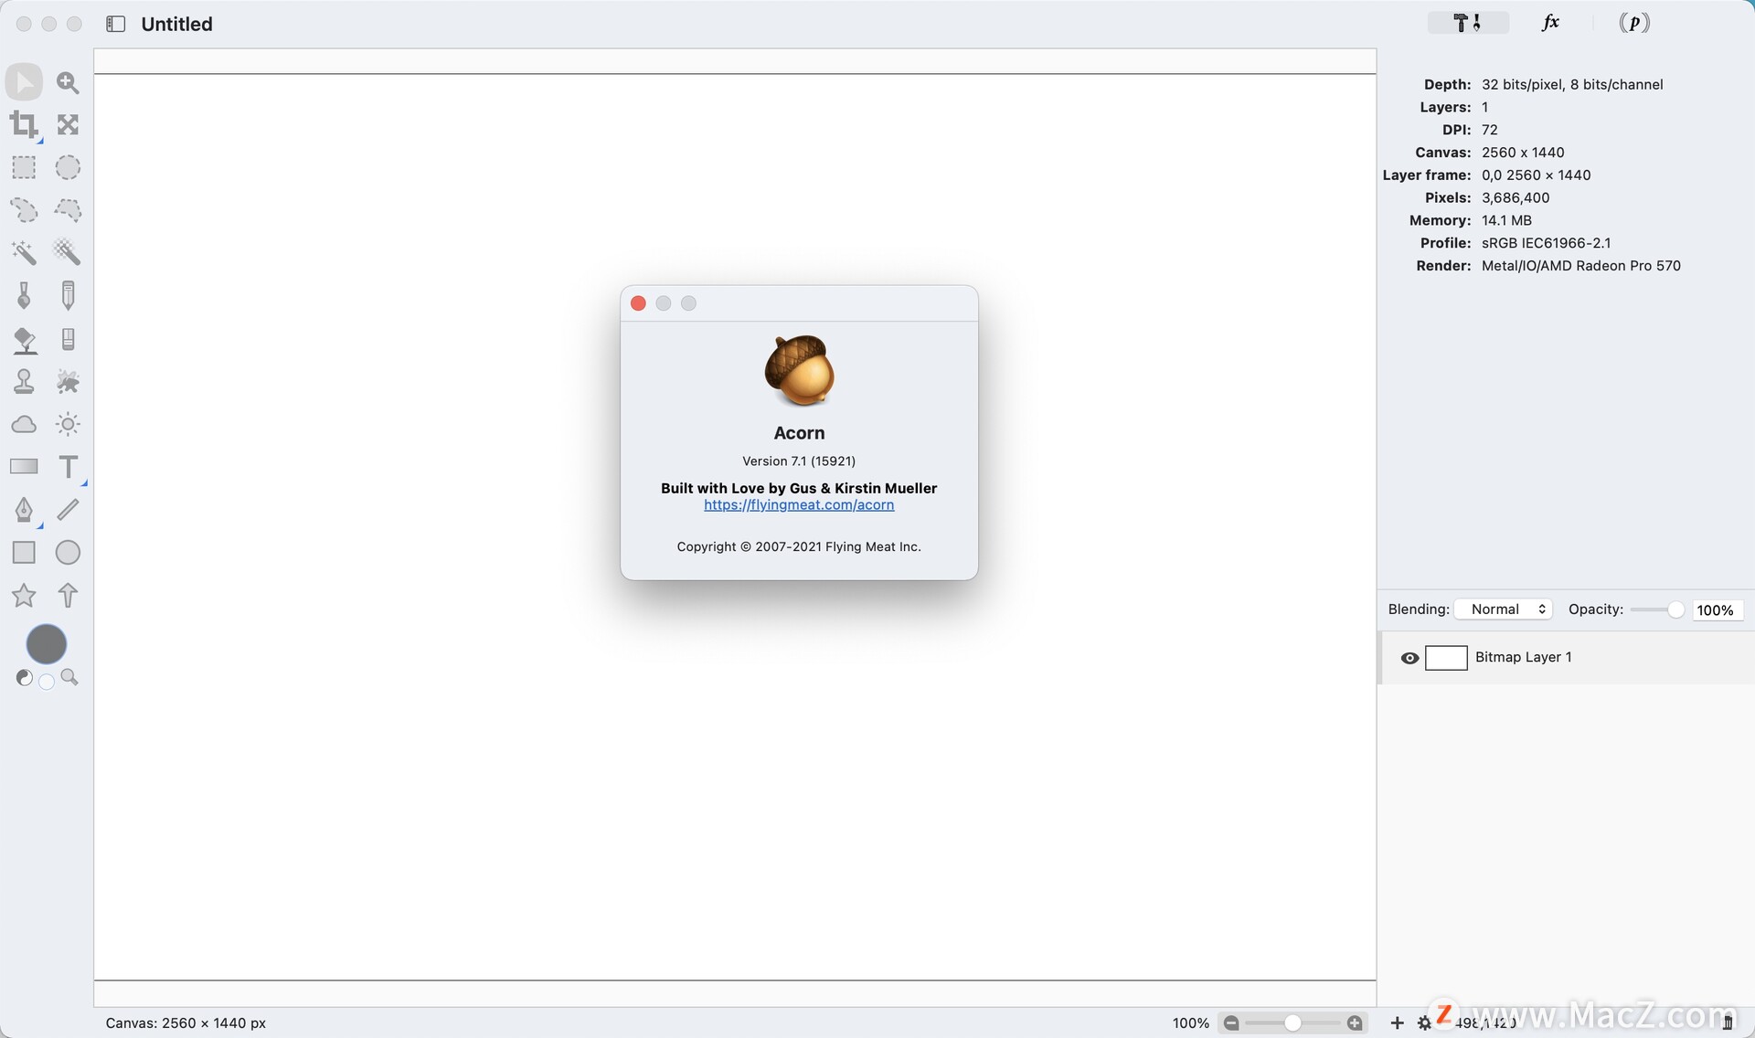
Task: Open the layer settings gear menu
Action: tap(1424, 1023)
